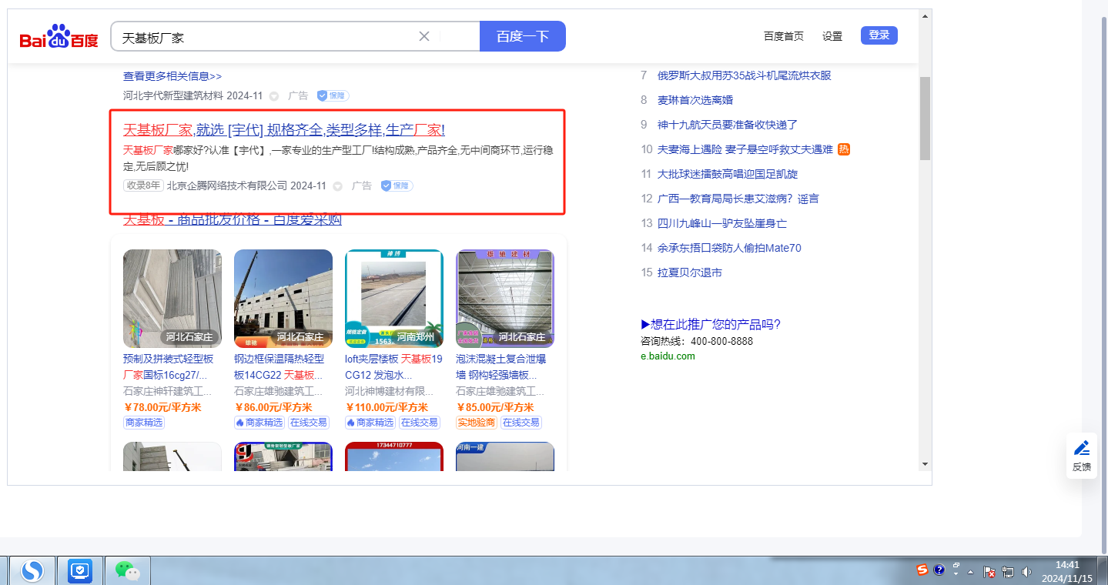The image size is (1108, 585).
Task: Click the 收录8年 label
Action: [143, 186]
